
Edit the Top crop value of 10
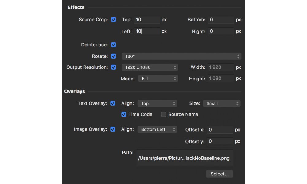coord(147,20)
